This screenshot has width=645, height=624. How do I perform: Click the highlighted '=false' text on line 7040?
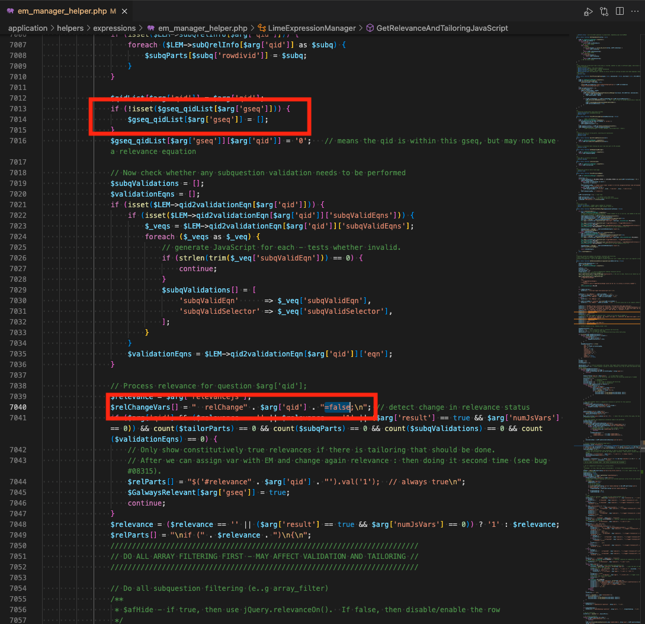pos(338,407)
